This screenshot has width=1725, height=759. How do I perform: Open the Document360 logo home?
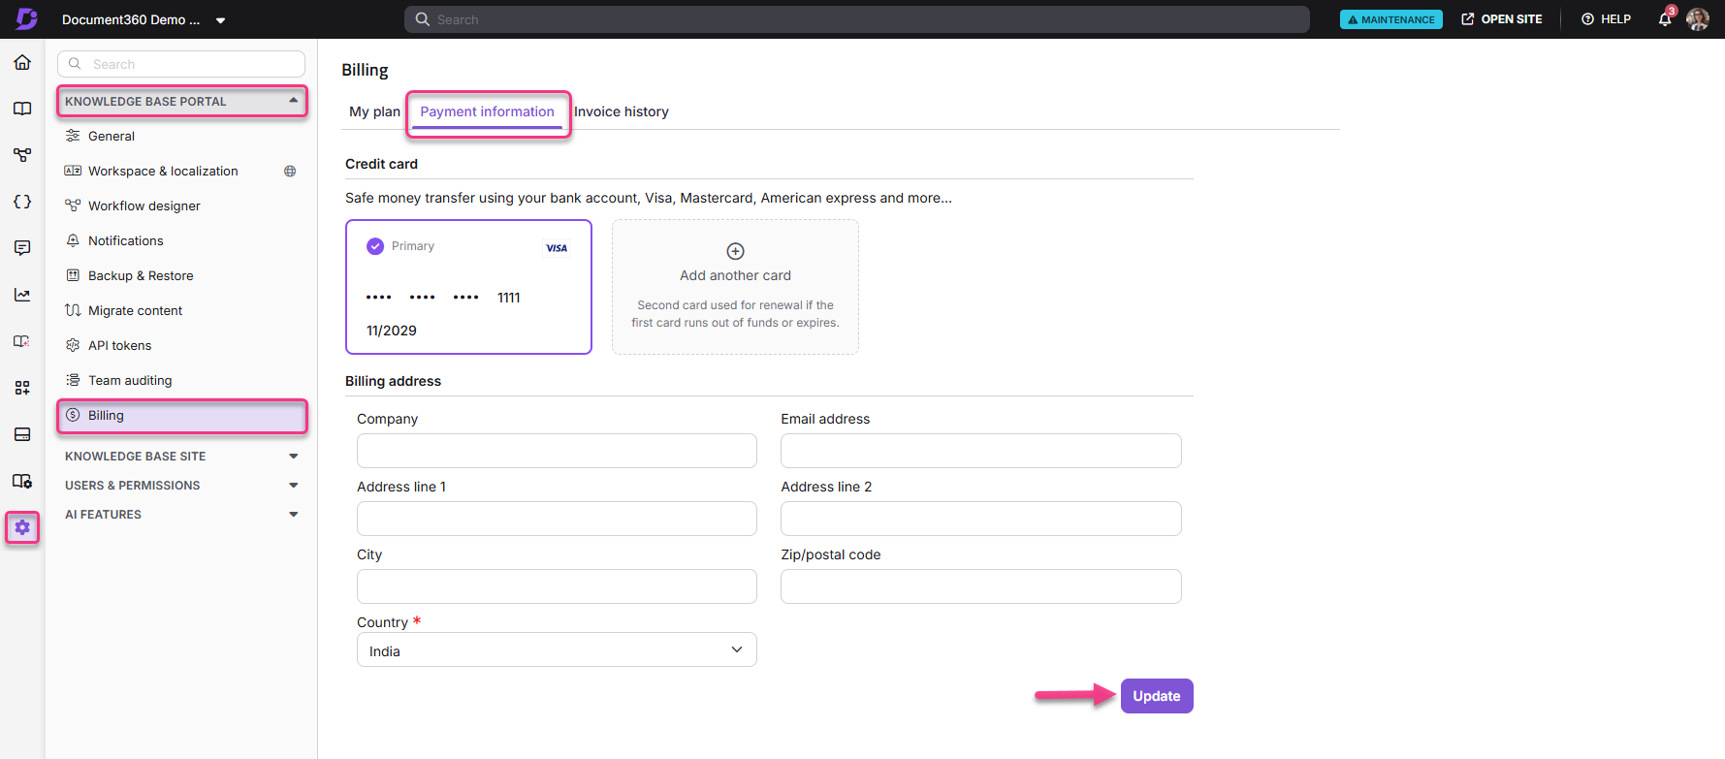click(26, 18)
